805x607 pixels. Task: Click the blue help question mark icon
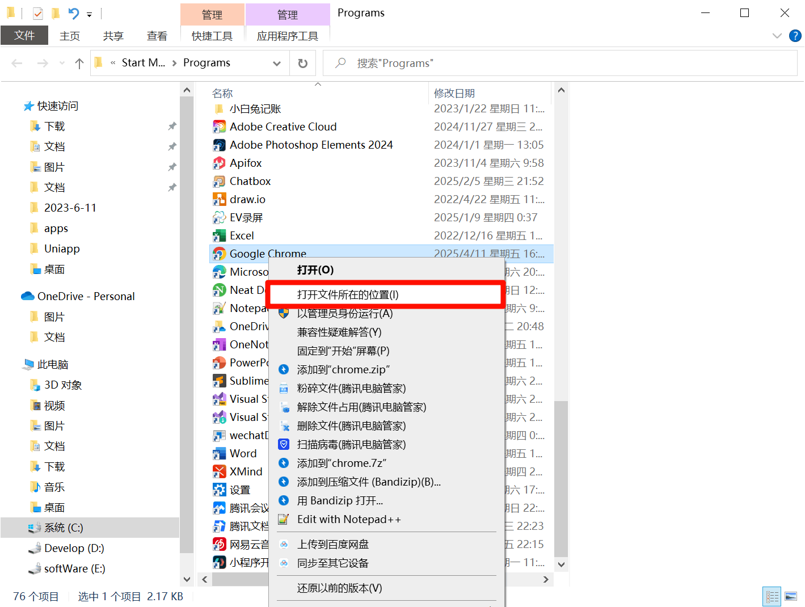795,36
